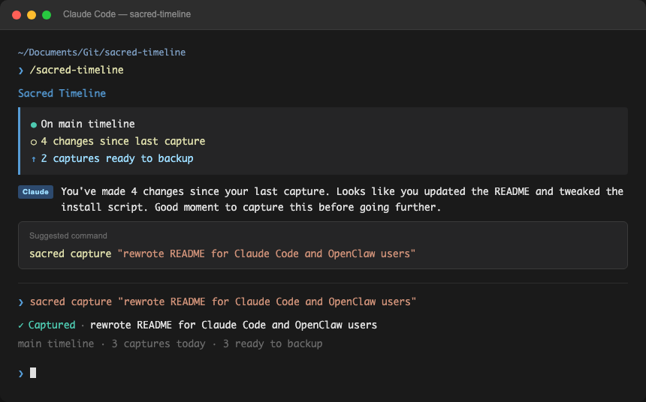
Task: Click the empty prompt chevron at the bottom
Action: pos(21,373)
